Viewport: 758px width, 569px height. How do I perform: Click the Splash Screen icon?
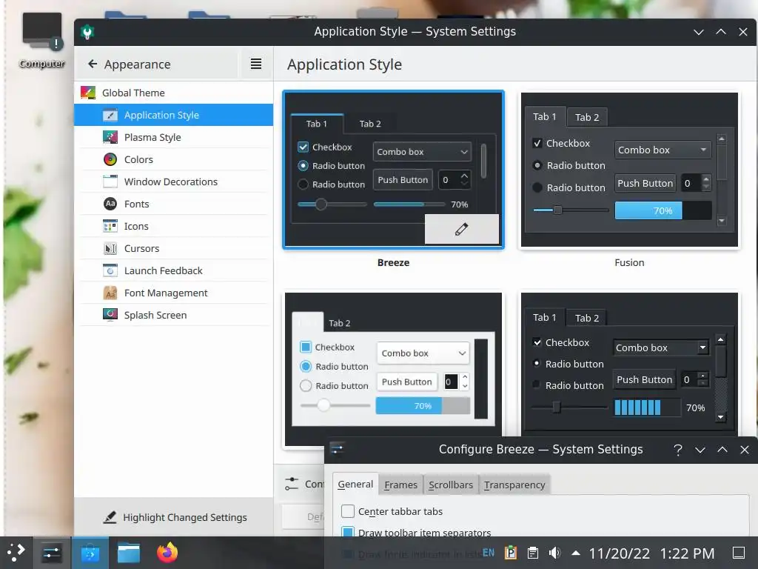coord(110,315)
